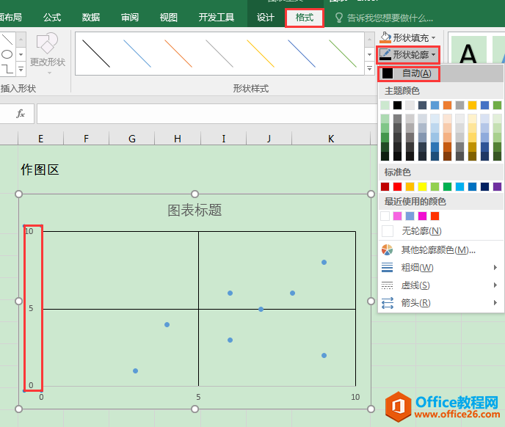Open the 数据 Data tab
Screen dimensions: 505x427
coord(91,18)
